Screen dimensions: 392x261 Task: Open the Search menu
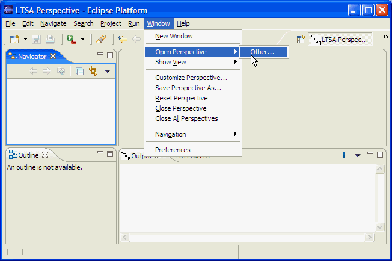[x=83, y=23]
